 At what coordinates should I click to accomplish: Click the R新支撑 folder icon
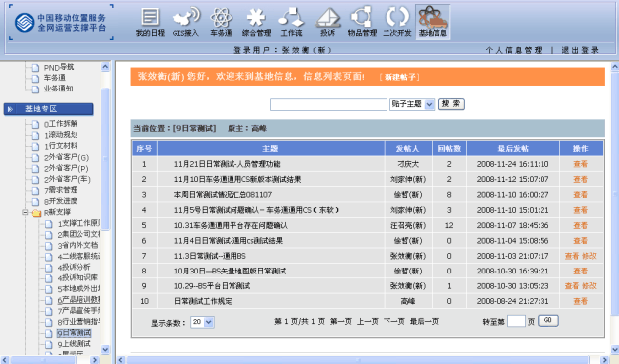(x=36, y=213)
